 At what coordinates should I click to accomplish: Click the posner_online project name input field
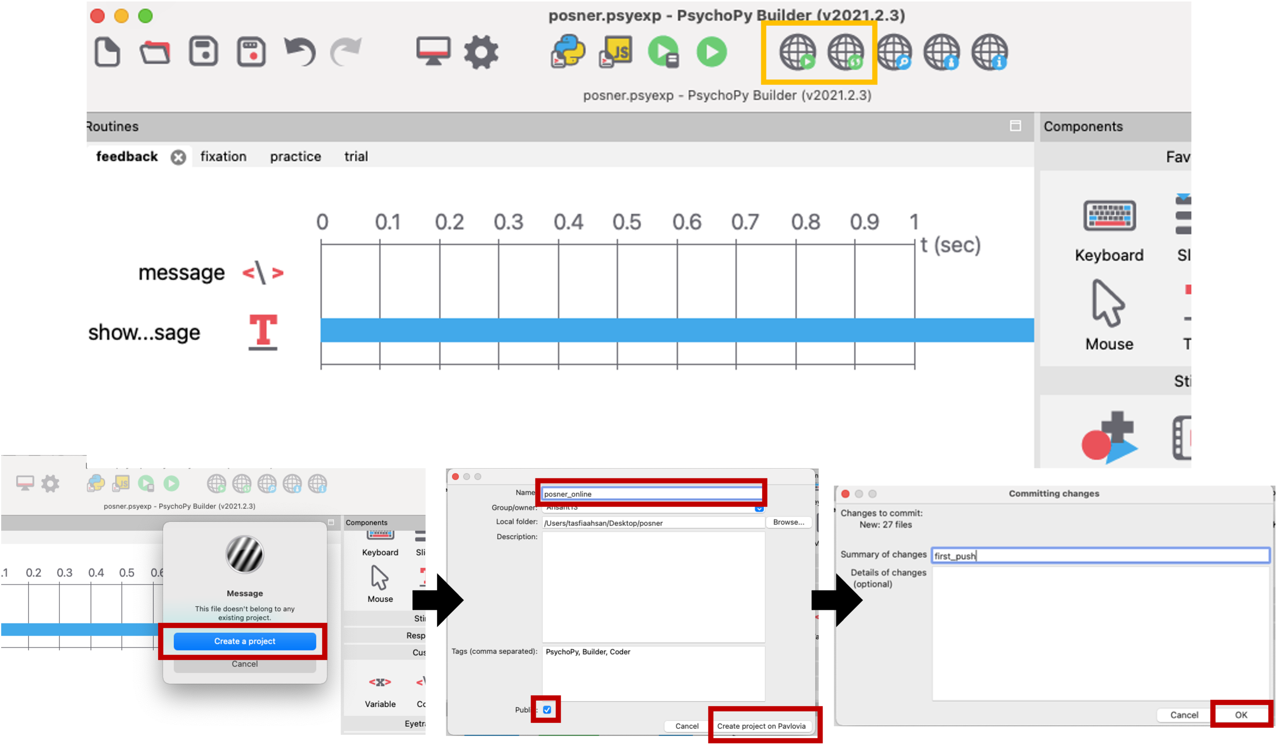(653, 494)
